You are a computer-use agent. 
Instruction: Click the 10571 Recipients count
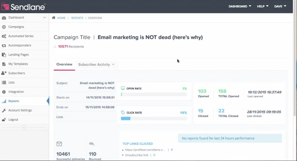[71, 47]
